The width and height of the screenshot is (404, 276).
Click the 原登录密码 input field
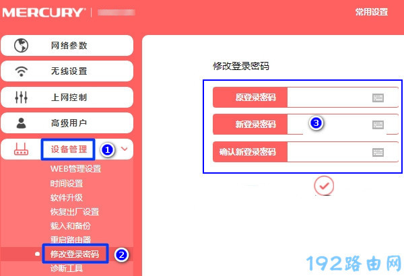click(x=343, y=98)
